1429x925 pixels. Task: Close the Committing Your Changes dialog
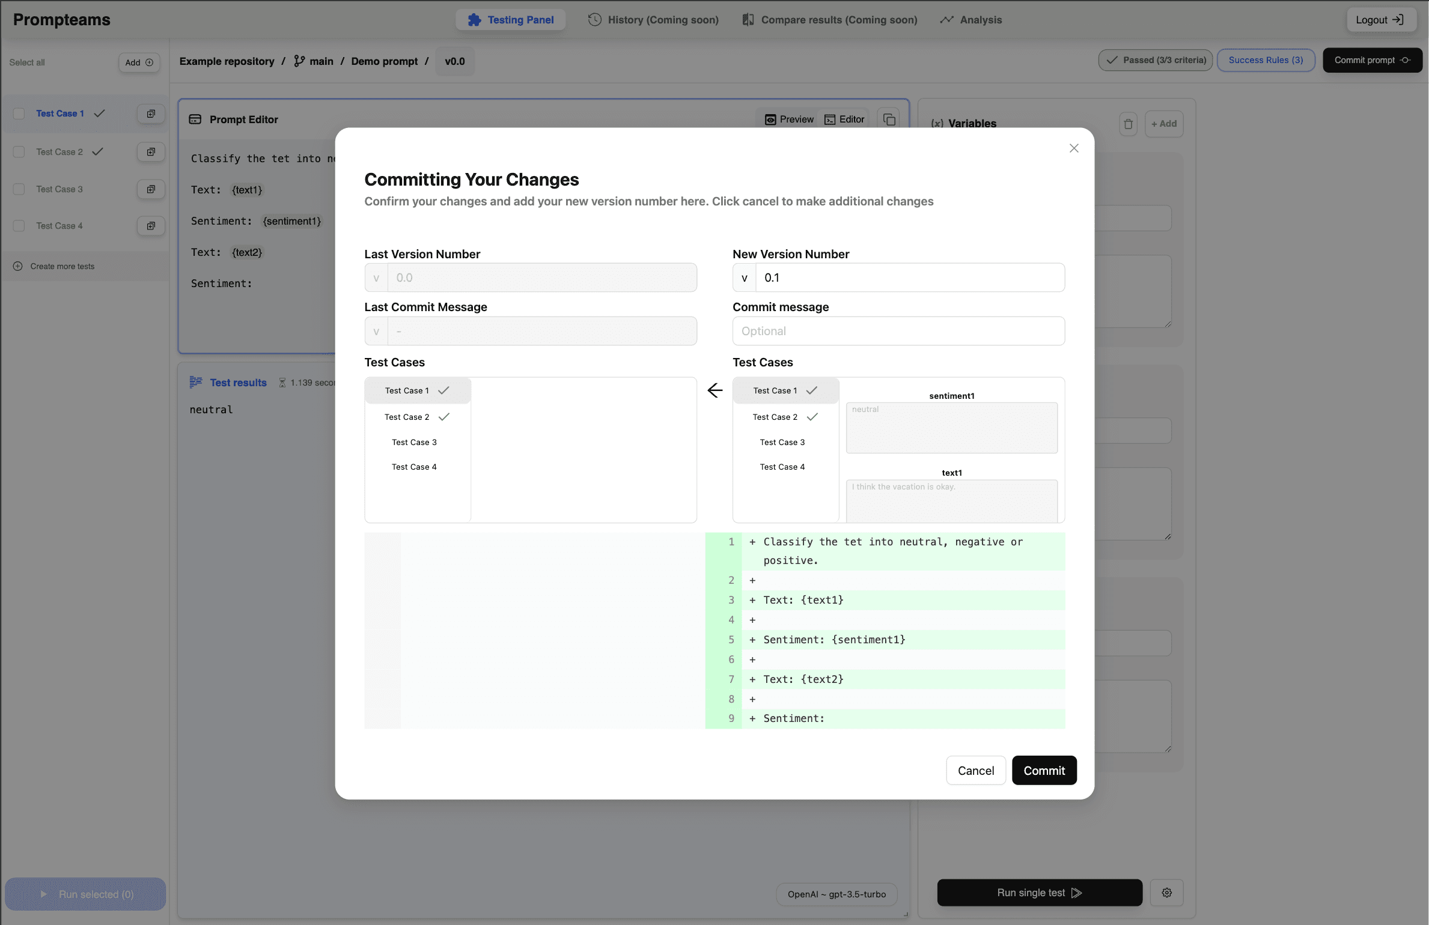1074,148
